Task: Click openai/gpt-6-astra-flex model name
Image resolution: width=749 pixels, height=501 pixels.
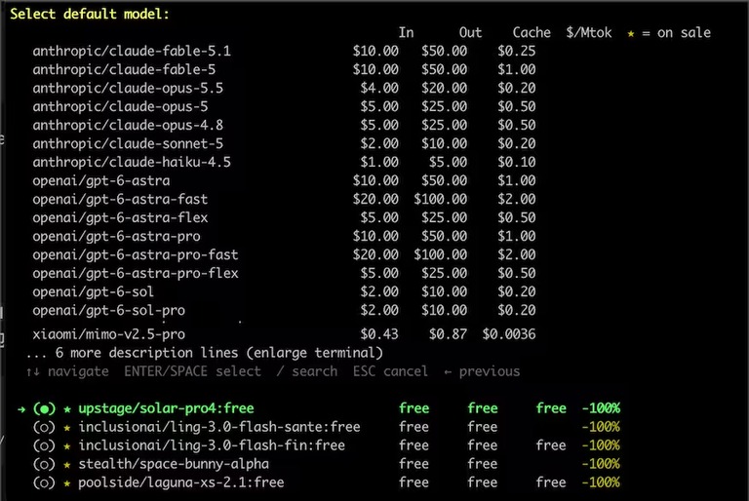Action: click(120, 217)
